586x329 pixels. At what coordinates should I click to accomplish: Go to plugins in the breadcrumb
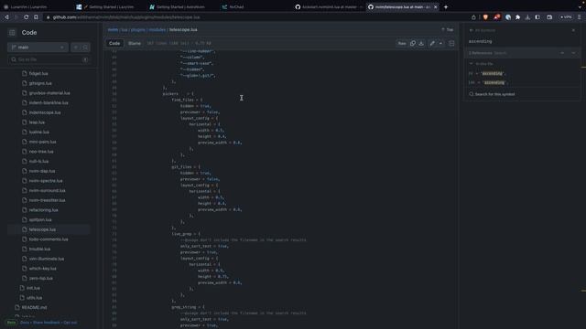point(138,30)
